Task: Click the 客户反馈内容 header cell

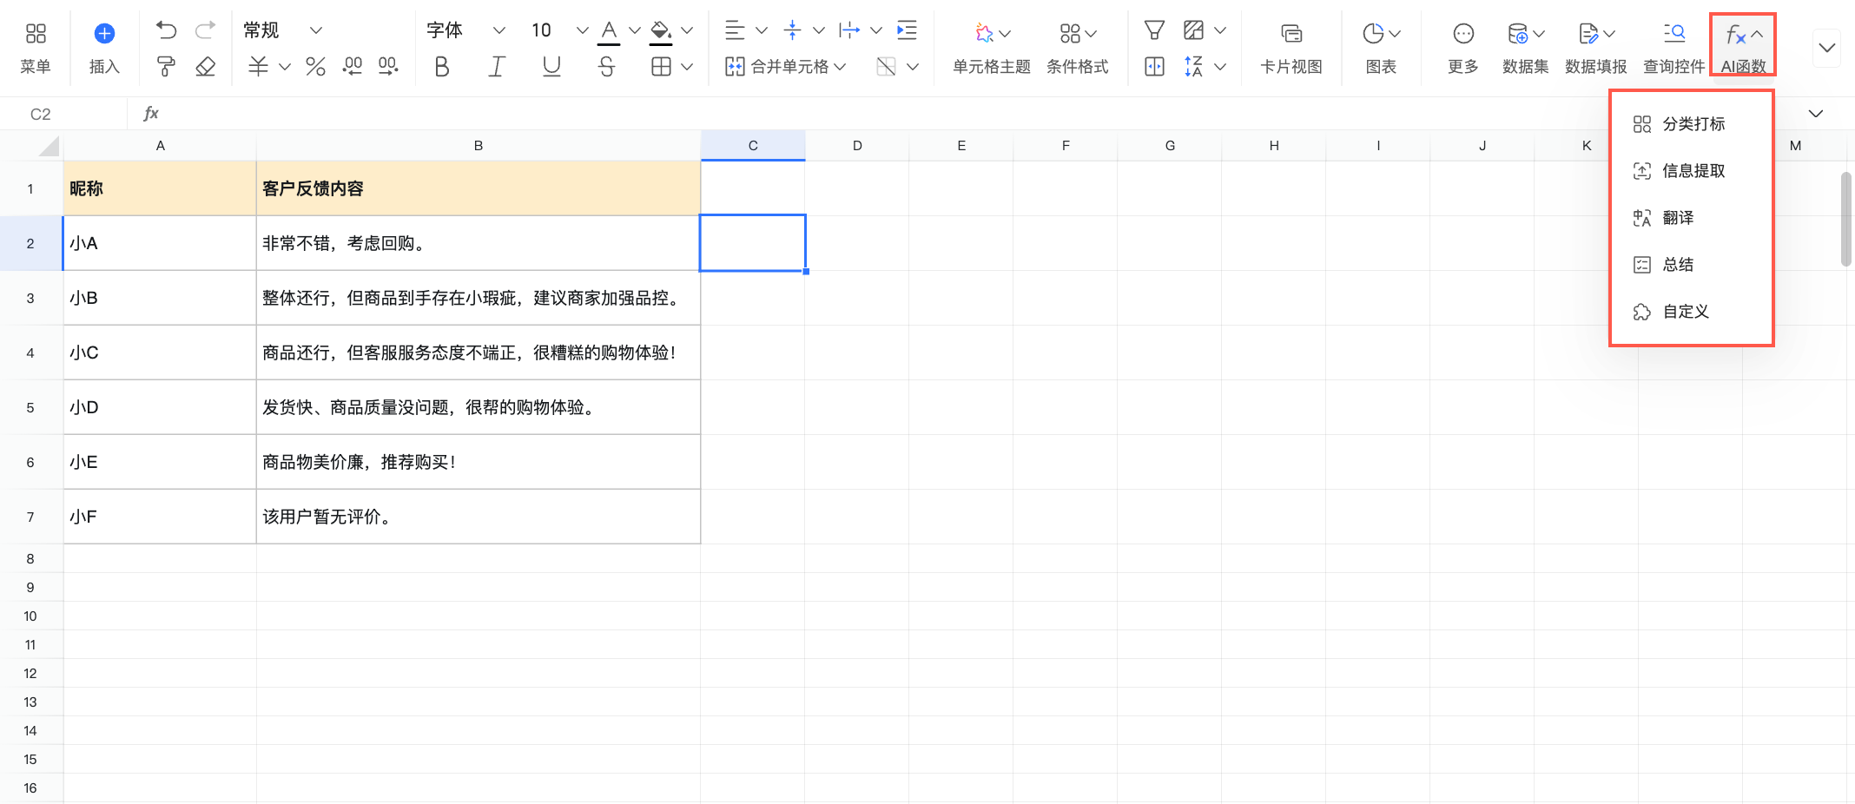Action: click(x=479, y=188)
